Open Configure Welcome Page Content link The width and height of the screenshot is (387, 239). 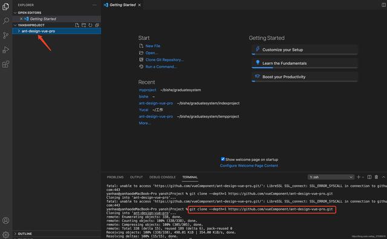click(x=249, y=166)
